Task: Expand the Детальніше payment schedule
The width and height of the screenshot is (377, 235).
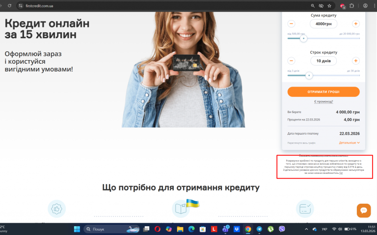Action: [x=349, y=142]
